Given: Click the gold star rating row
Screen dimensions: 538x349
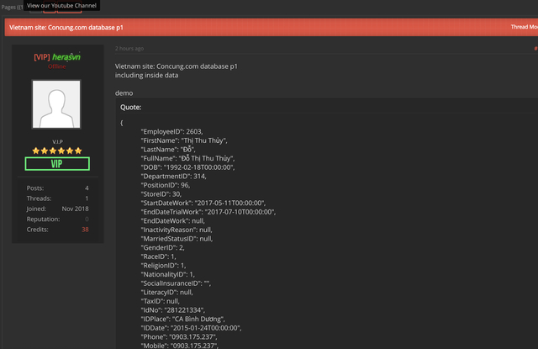Looking at the screenshot, I should coord(56,151).
